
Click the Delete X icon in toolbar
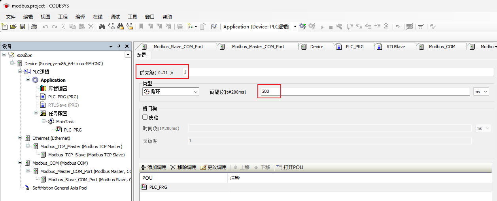(x=91, y=26)
